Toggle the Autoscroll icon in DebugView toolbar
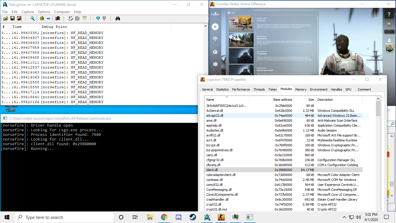 click(x=77, y=18)
